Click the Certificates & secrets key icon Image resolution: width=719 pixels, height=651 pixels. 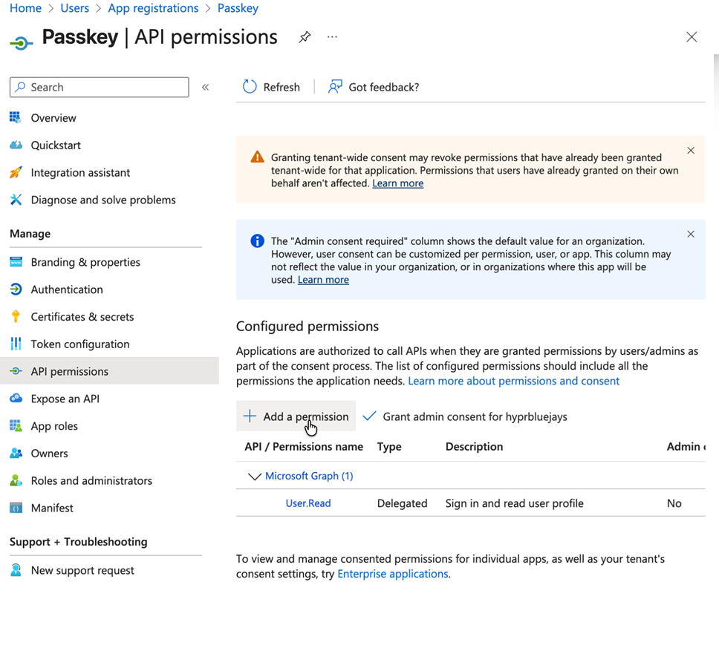[16, 317]
